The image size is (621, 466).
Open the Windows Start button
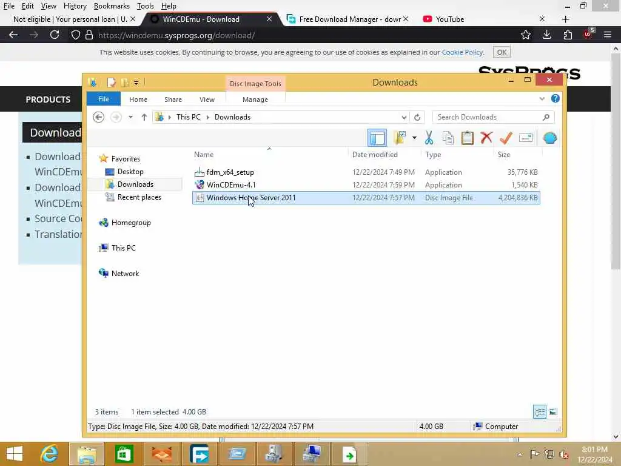[15, 454]
